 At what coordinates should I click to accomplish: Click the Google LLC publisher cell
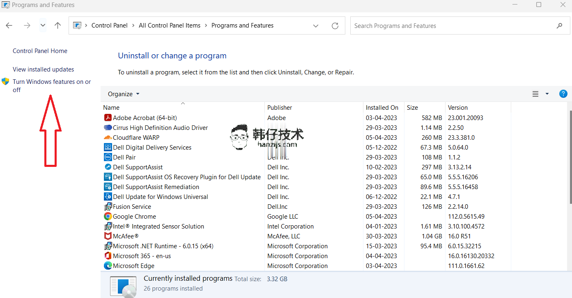tap(283, 217)
